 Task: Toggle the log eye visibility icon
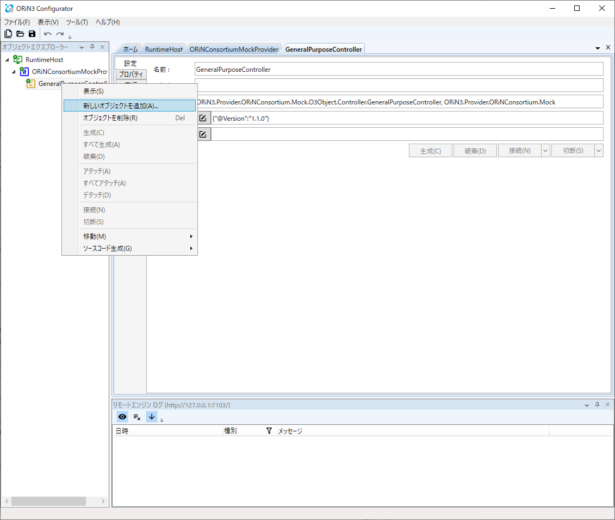point(122,417)
